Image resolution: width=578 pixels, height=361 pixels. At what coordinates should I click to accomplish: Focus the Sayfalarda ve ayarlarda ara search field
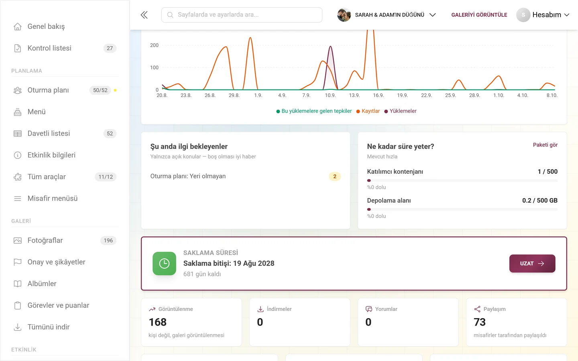(x=242, y=15)
